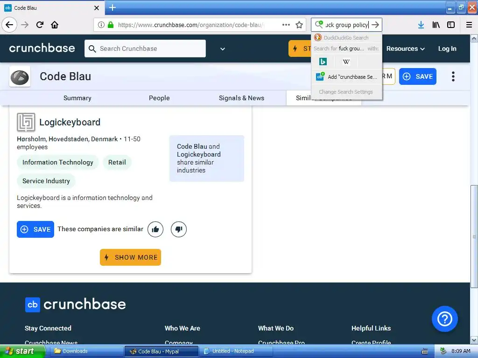Select the Information Technology tag
This screenshot has height=358, width=478.
[x=57, y=162]
